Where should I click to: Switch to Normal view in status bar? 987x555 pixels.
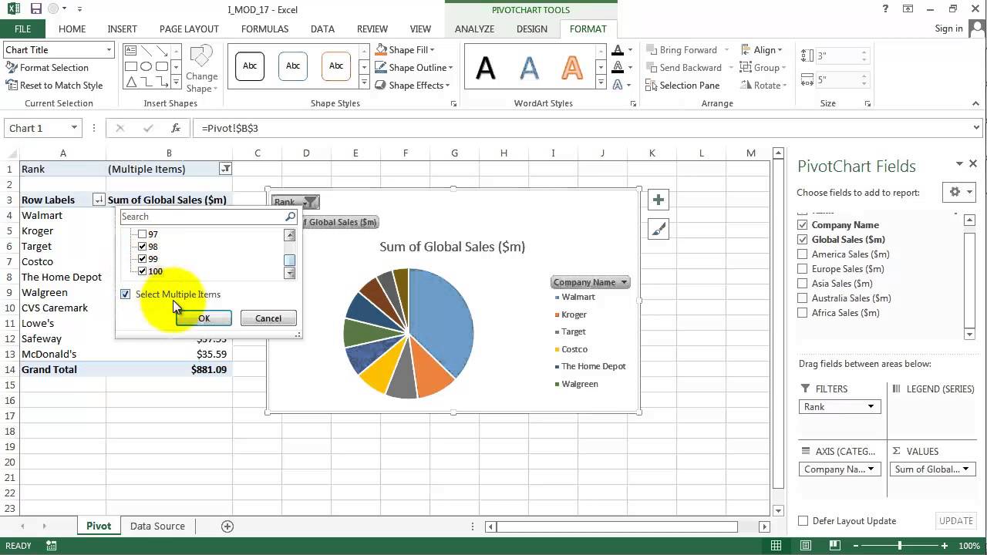(776, 546)
